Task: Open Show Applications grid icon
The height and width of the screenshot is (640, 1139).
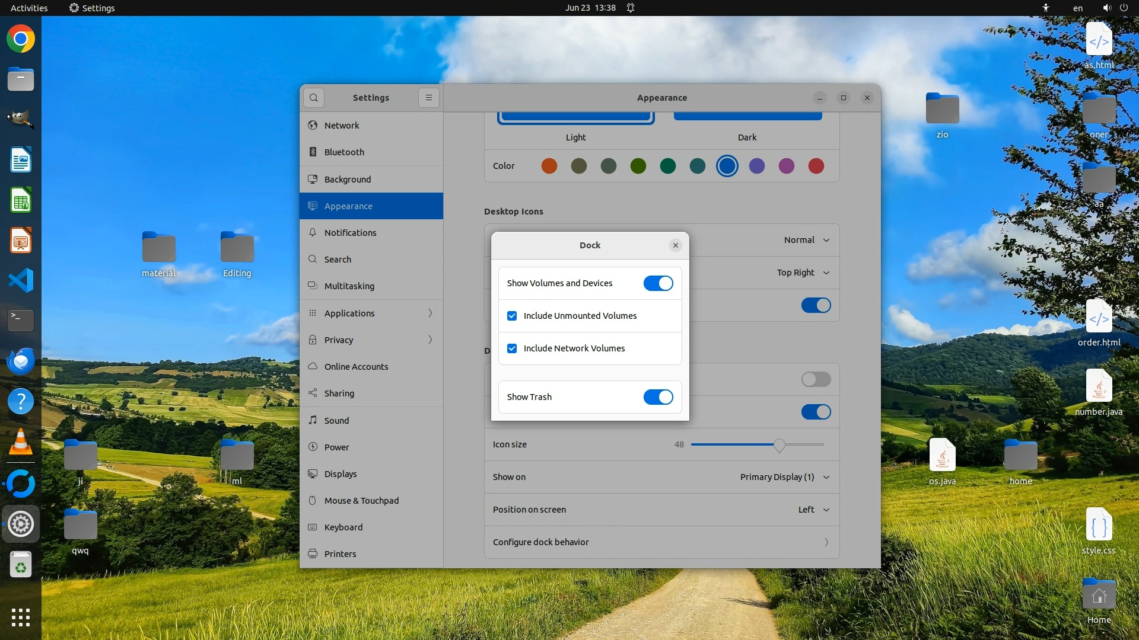Action: [x=21, y=617]
